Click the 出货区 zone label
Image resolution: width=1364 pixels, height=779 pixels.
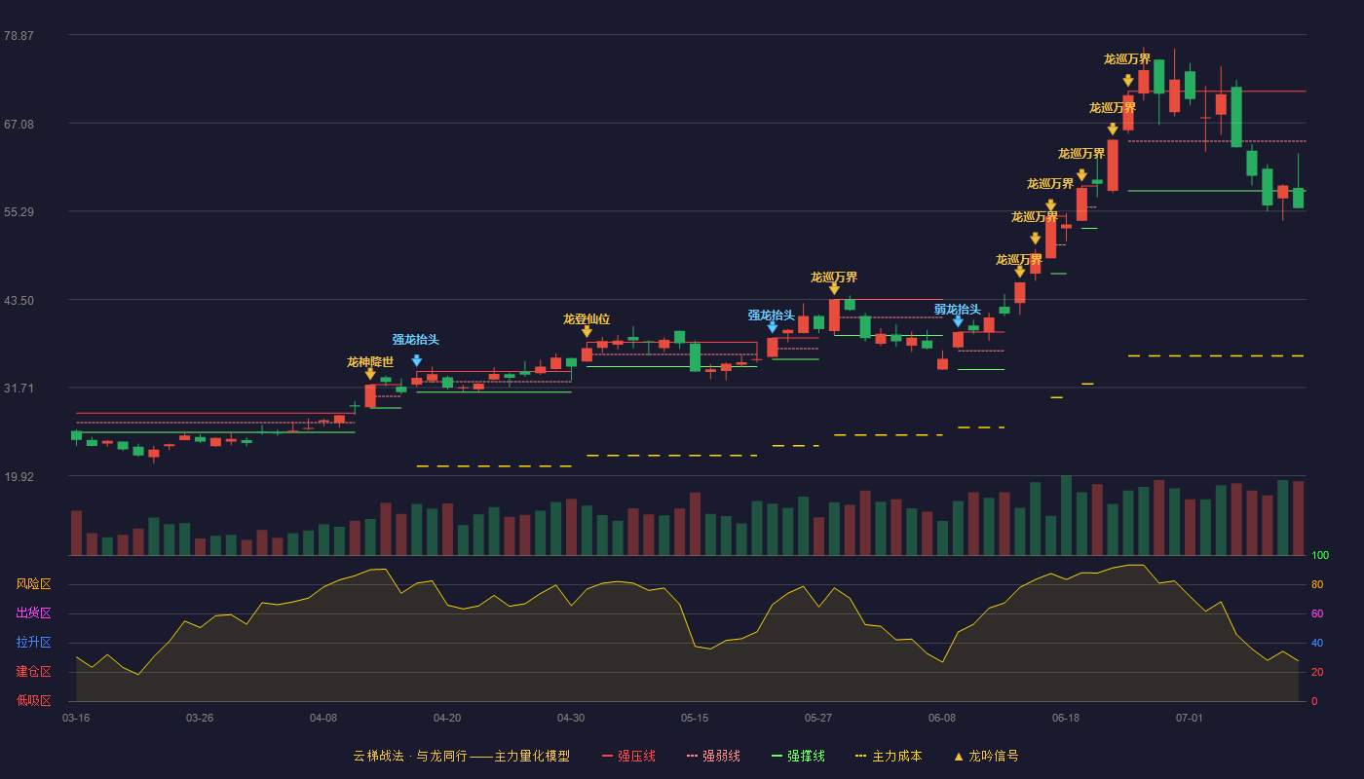(33, 613)
